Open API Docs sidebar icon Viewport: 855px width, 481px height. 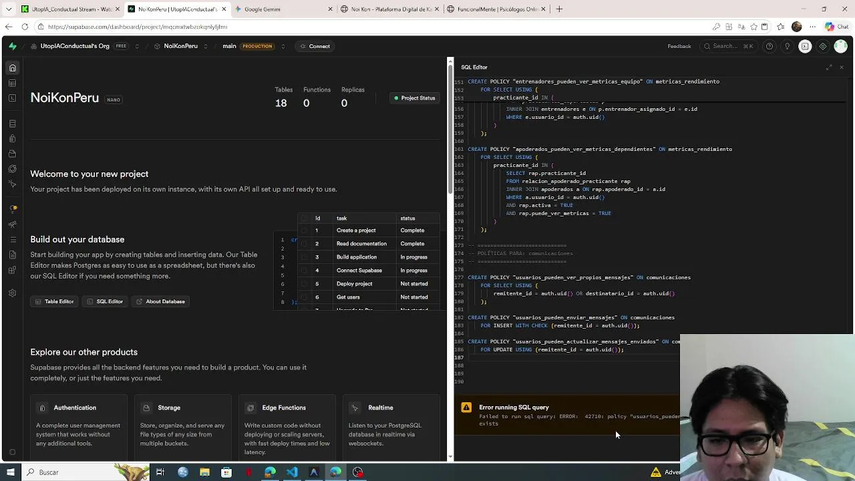click(x=12, y=255)
